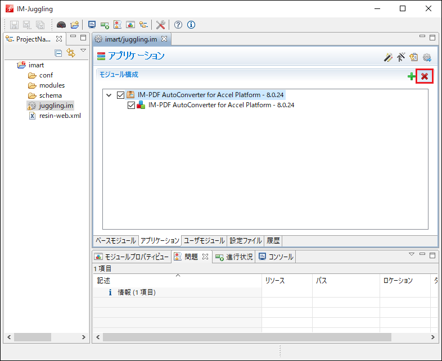Click the speedometer gauge toolbar icon
The image size is (442, 361).
coord(61,25)
